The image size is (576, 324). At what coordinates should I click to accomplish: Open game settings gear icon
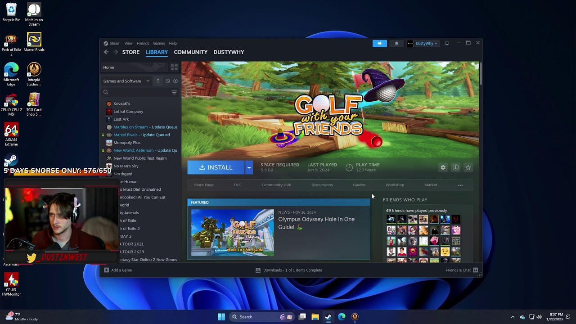pos(443,167)
